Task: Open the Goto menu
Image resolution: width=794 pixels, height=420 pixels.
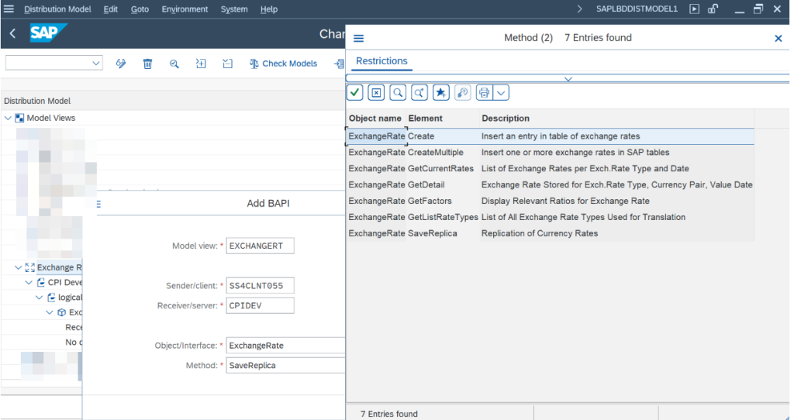Action: click(x=140, y=9)
